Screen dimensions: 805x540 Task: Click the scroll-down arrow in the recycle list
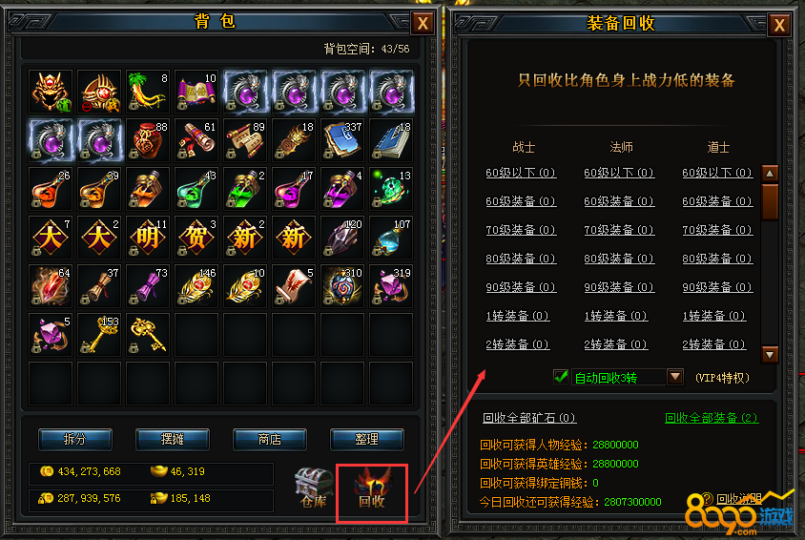point(770,354)
